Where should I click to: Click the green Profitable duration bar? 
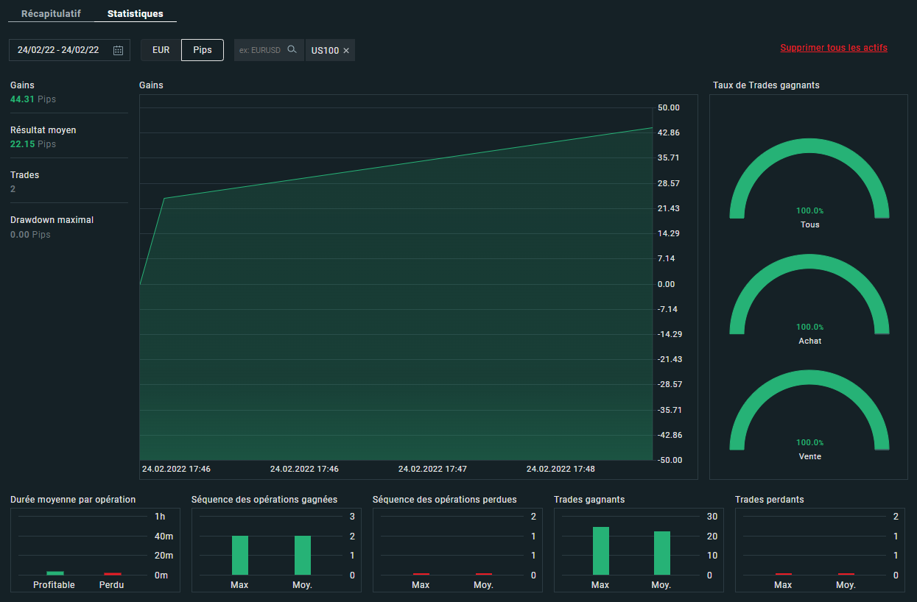tap(55, 573)
